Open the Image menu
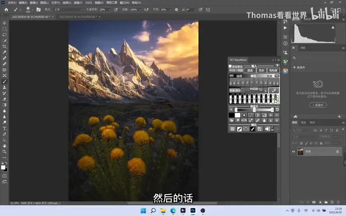The width and height of the screenshot is (346, 216). pyautogui.click(x=33, y=3)
